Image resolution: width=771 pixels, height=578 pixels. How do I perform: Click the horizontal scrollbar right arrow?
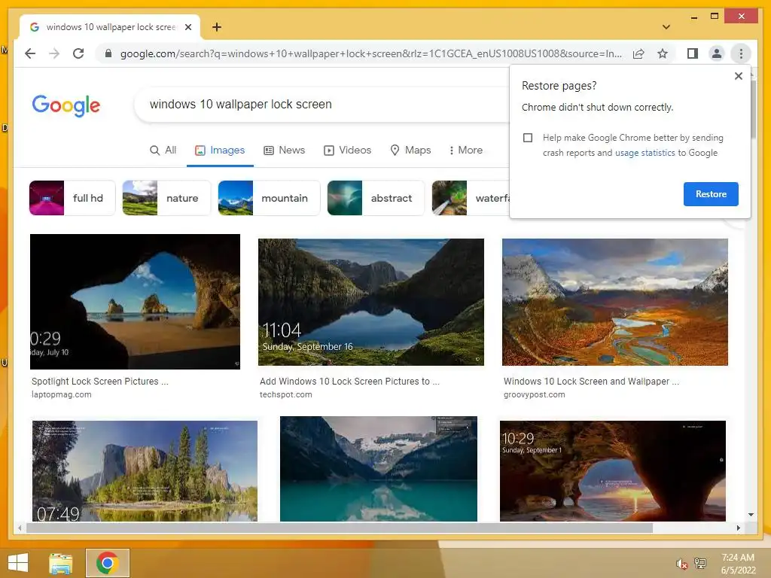click(738, 528)
